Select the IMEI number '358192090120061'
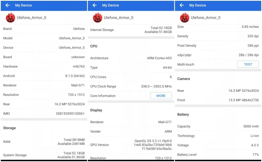The width and height of the screenshot is (262, 162). click(x=70, y=113)
